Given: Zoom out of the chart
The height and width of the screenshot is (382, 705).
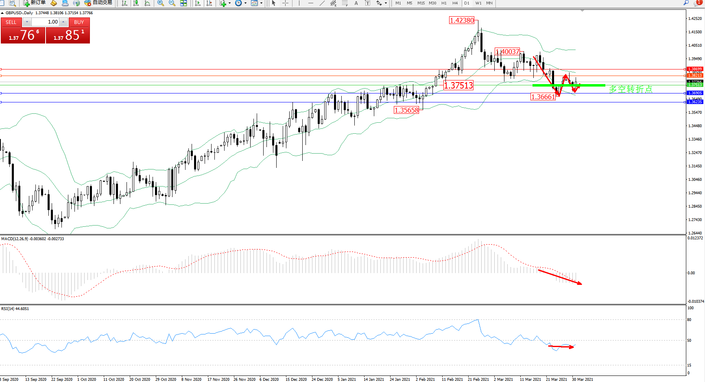Looking at the screenshot, I should [172, 3].
